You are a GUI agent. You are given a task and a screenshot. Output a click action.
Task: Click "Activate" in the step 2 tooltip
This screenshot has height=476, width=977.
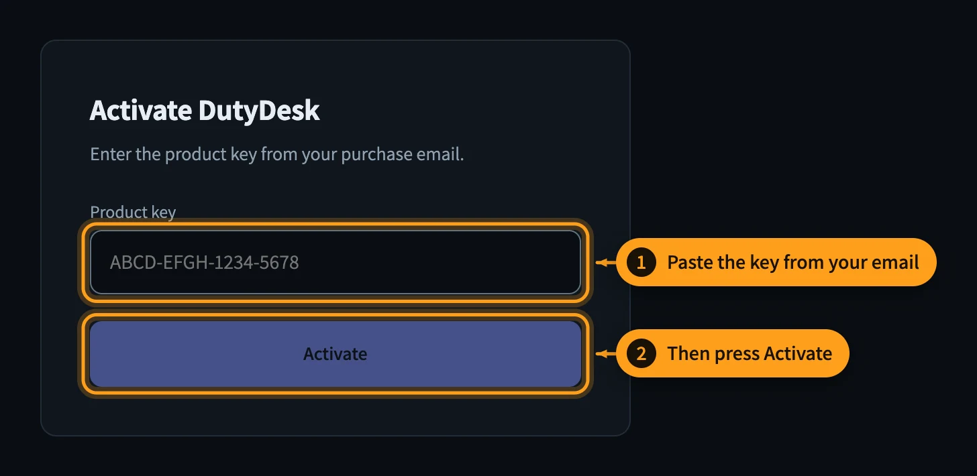[x=798, y=353]
